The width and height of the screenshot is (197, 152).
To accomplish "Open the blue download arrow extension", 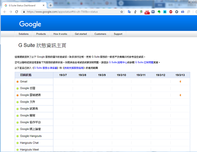I will coord(153,12).
